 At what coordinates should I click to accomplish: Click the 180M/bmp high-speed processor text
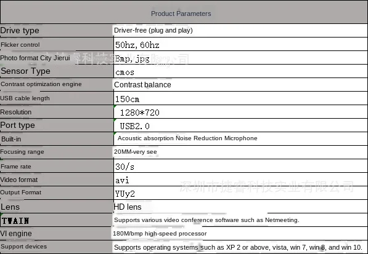160,234
